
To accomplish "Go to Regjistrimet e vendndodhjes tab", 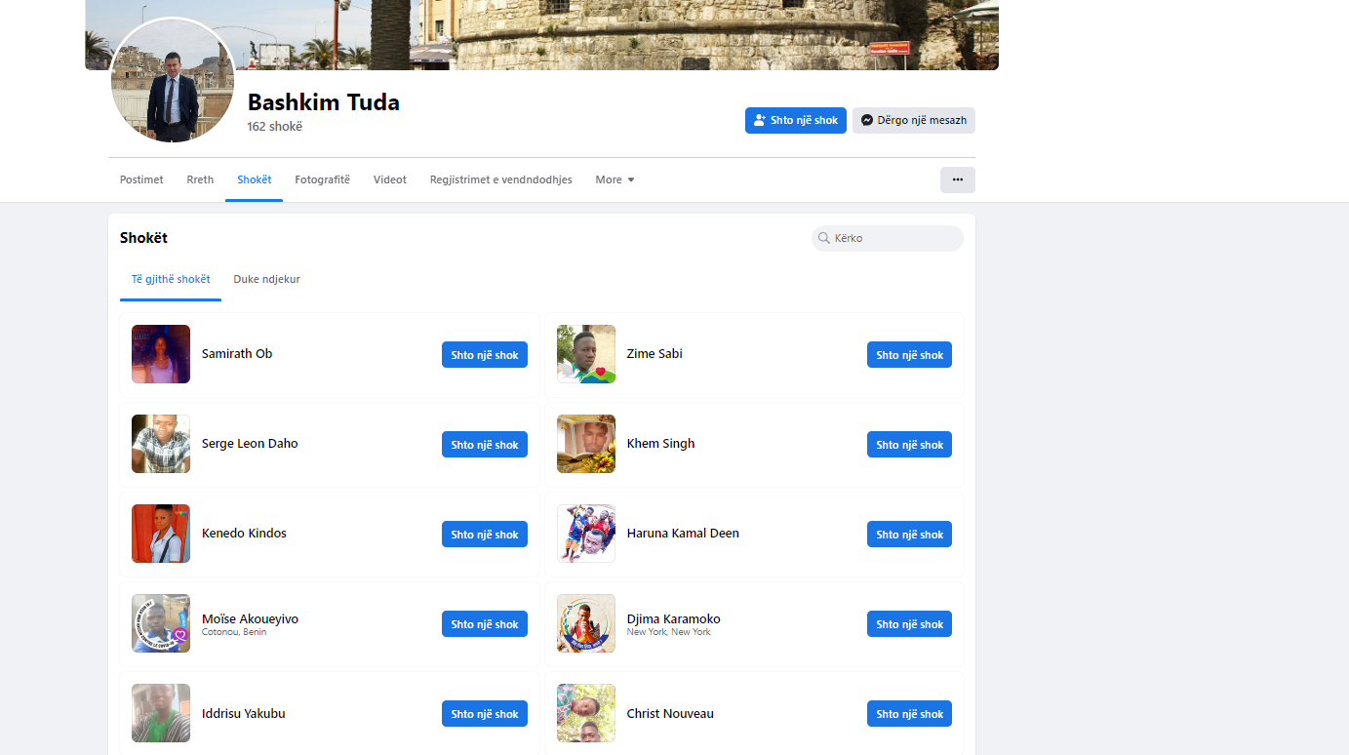I will [x=500, y=179].
